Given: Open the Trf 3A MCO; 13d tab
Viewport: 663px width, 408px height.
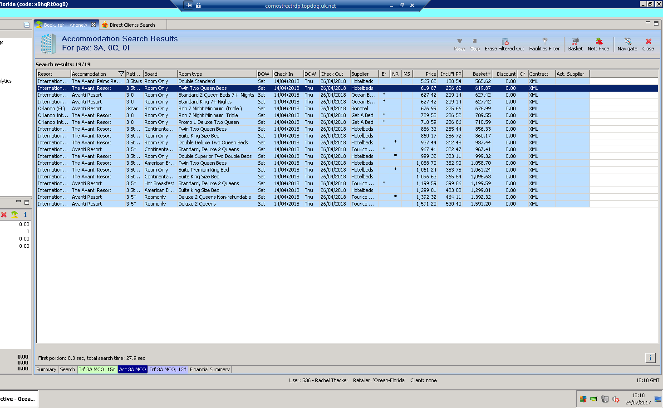Looking at the screenshot, I should tap(168, 369).
